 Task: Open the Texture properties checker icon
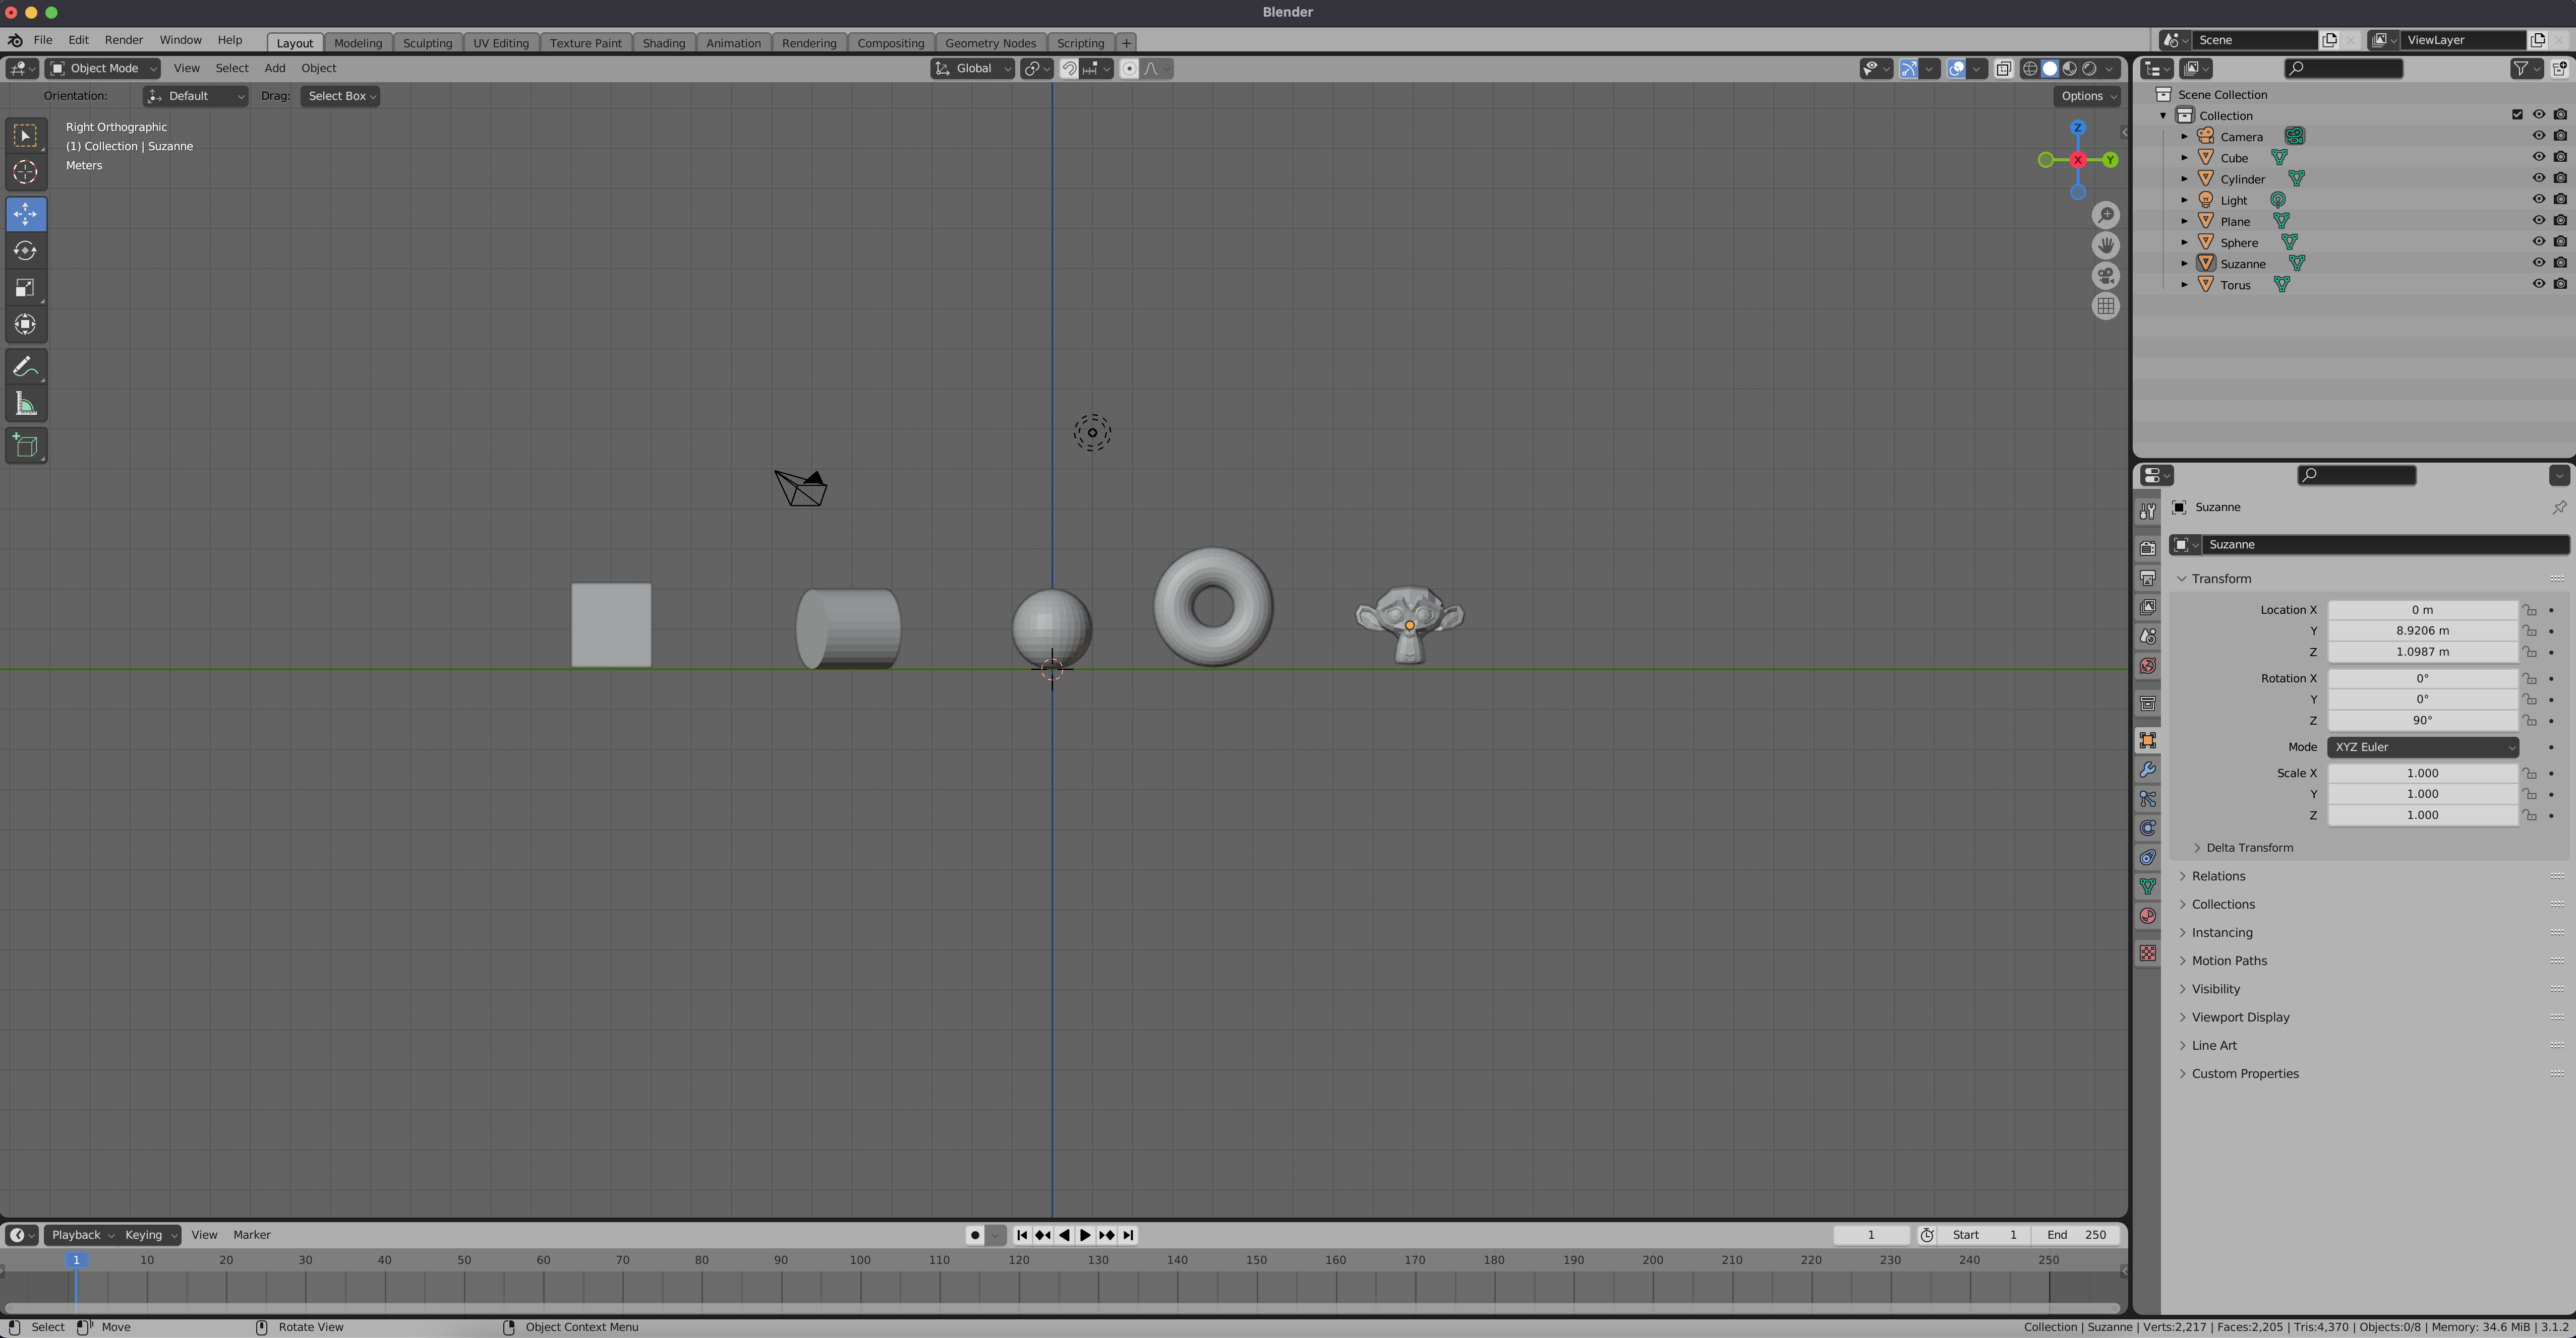[2148, 953]
